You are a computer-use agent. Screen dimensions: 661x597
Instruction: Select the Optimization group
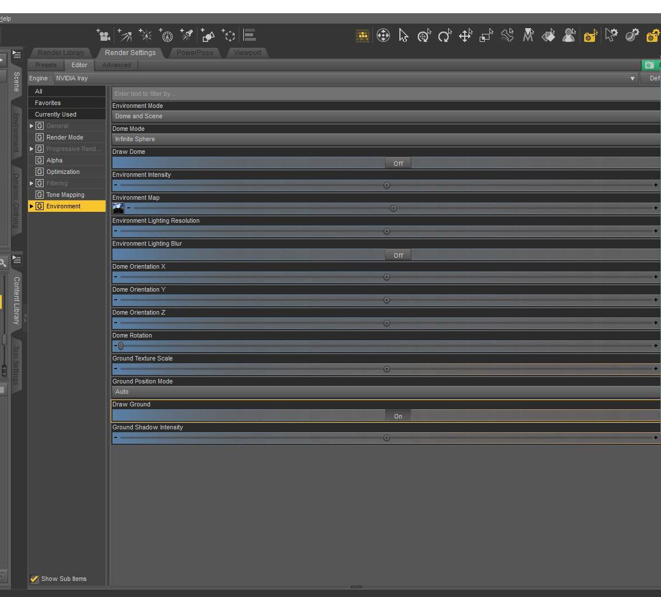tap(67, 172)
